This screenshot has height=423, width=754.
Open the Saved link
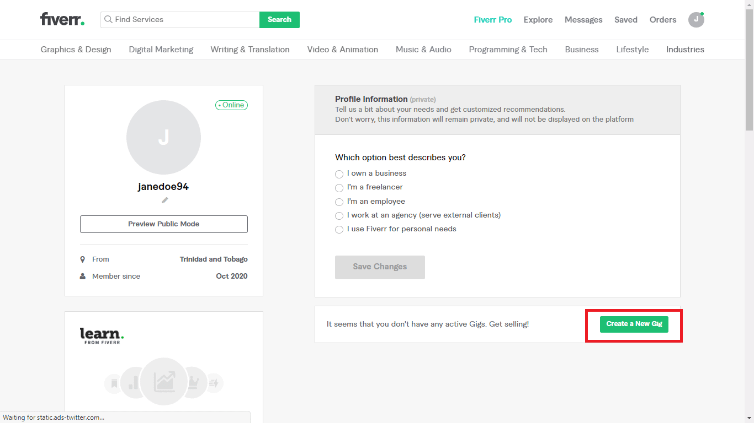(626, 20)
